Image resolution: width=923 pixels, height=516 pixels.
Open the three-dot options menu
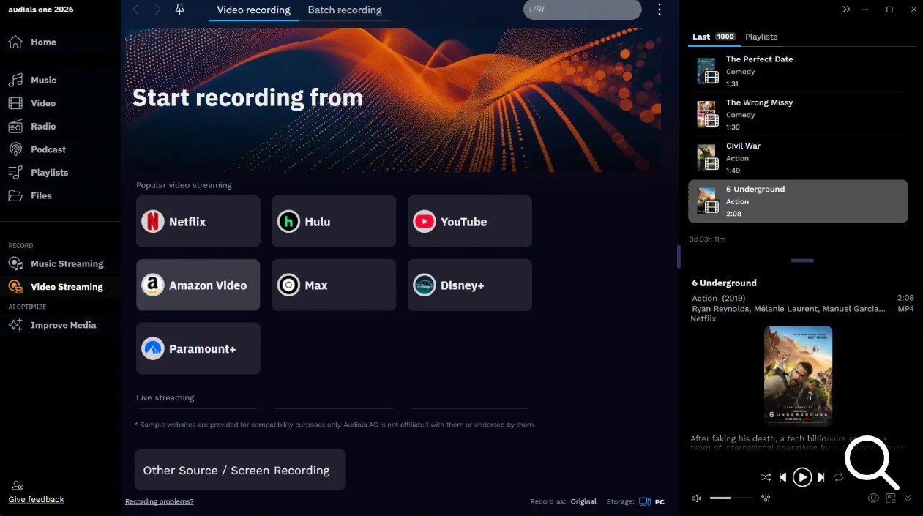click(659, 10)
